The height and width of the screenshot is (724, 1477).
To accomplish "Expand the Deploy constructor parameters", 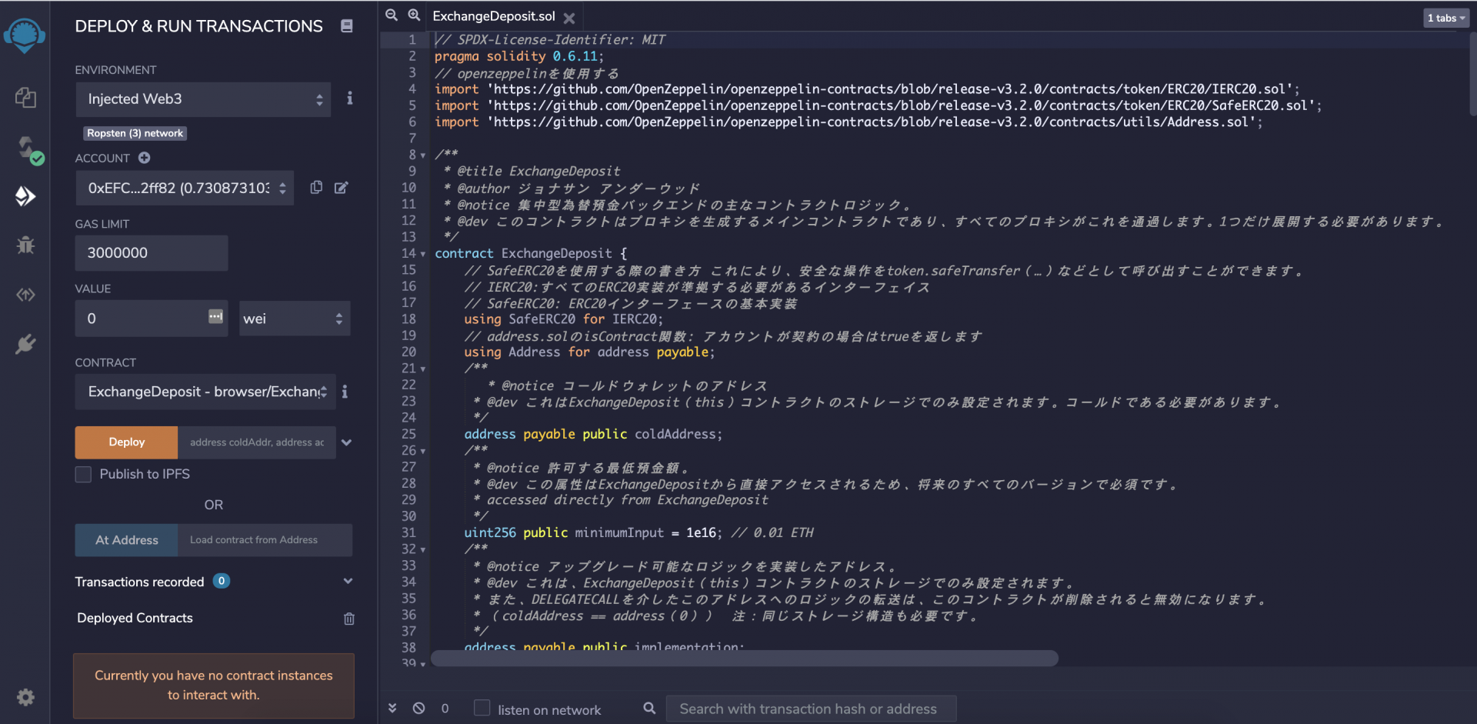I will 347,442.
